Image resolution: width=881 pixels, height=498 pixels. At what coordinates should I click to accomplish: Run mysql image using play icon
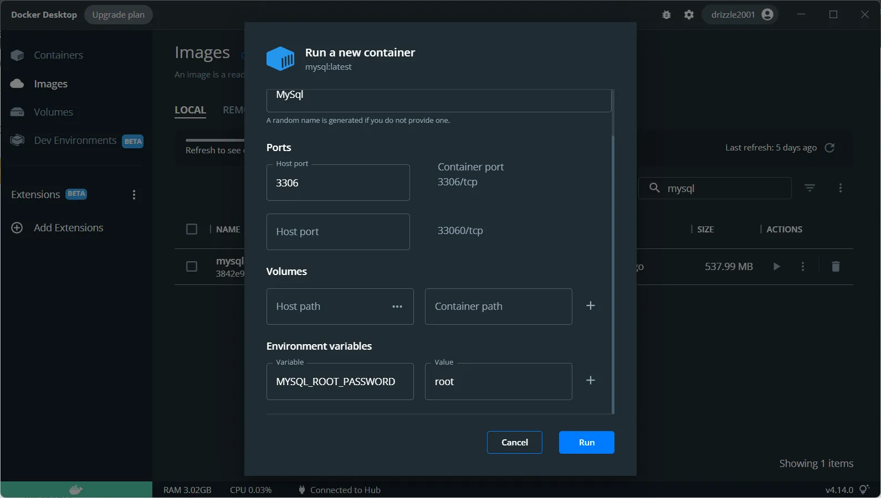click(x=776, y=267)
